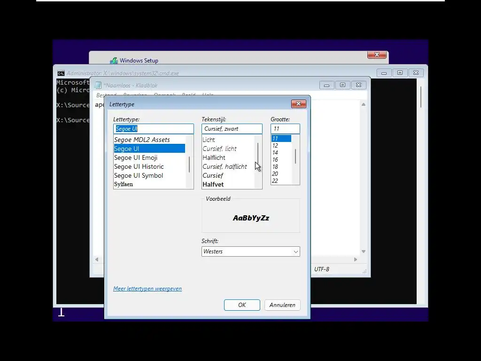Image resolution: width=481 pixels, height=361 pixels.
Task: Set the font size to 11 in the list
Action: pyautogui.click(x=281, y=139)
